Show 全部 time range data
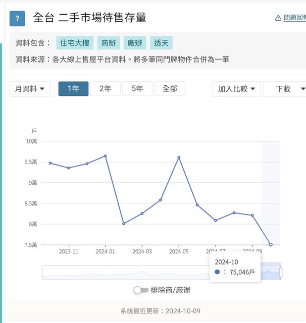This screenshot has width=306, height=323. point(170,89)
